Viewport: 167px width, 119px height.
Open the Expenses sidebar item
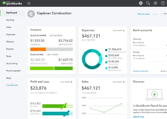point(11,34)
